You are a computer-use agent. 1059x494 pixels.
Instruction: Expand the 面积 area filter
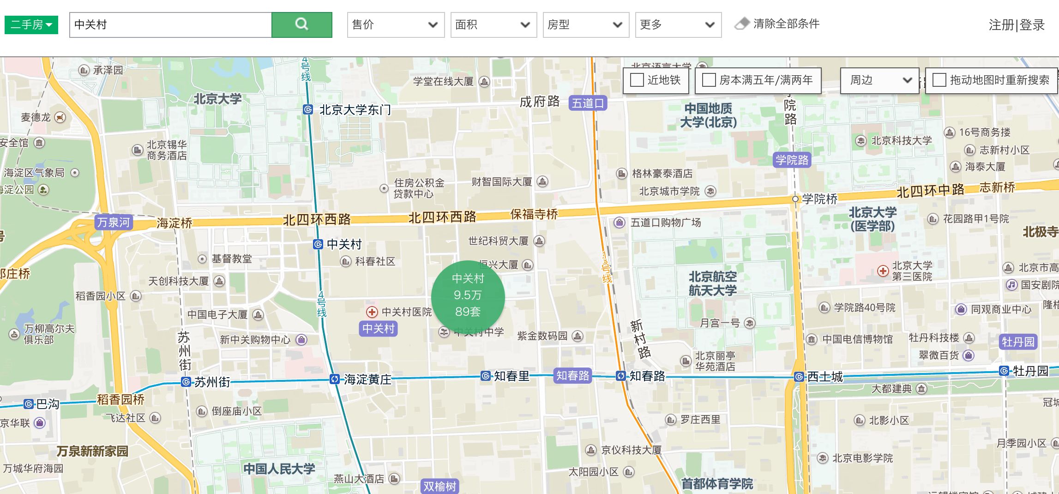pos(493,24)
